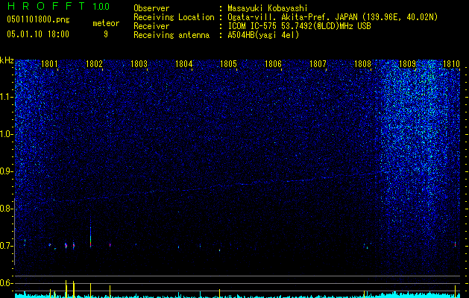Click the observer name Masayuki Kobayashi
This screenshot has width=469, height=298.
[x=268, y=8]
